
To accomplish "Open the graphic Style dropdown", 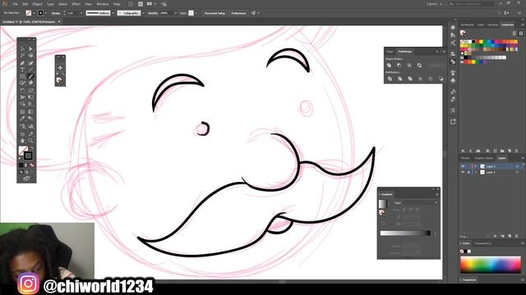I will click(x=196, y=13).
